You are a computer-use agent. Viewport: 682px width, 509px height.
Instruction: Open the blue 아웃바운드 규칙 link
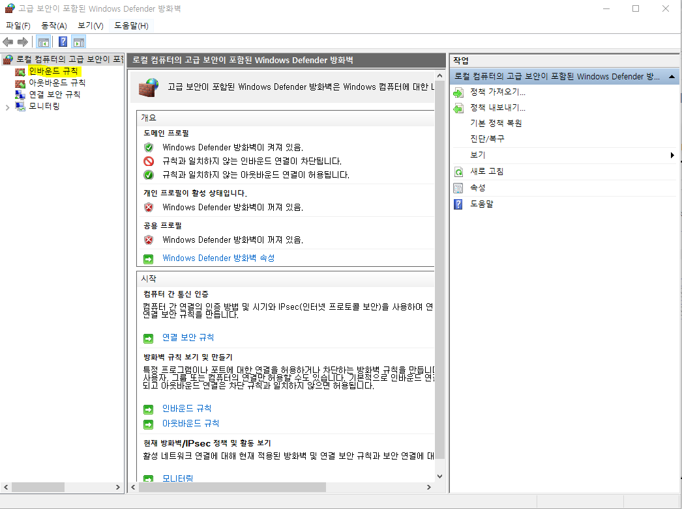(190, 424)
